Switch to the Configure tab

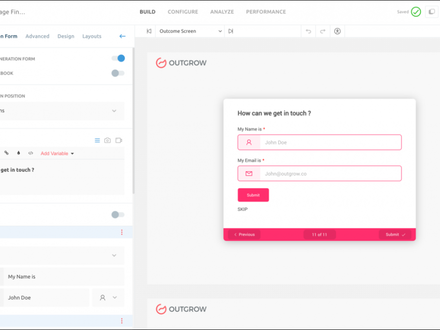coord(183,12)
